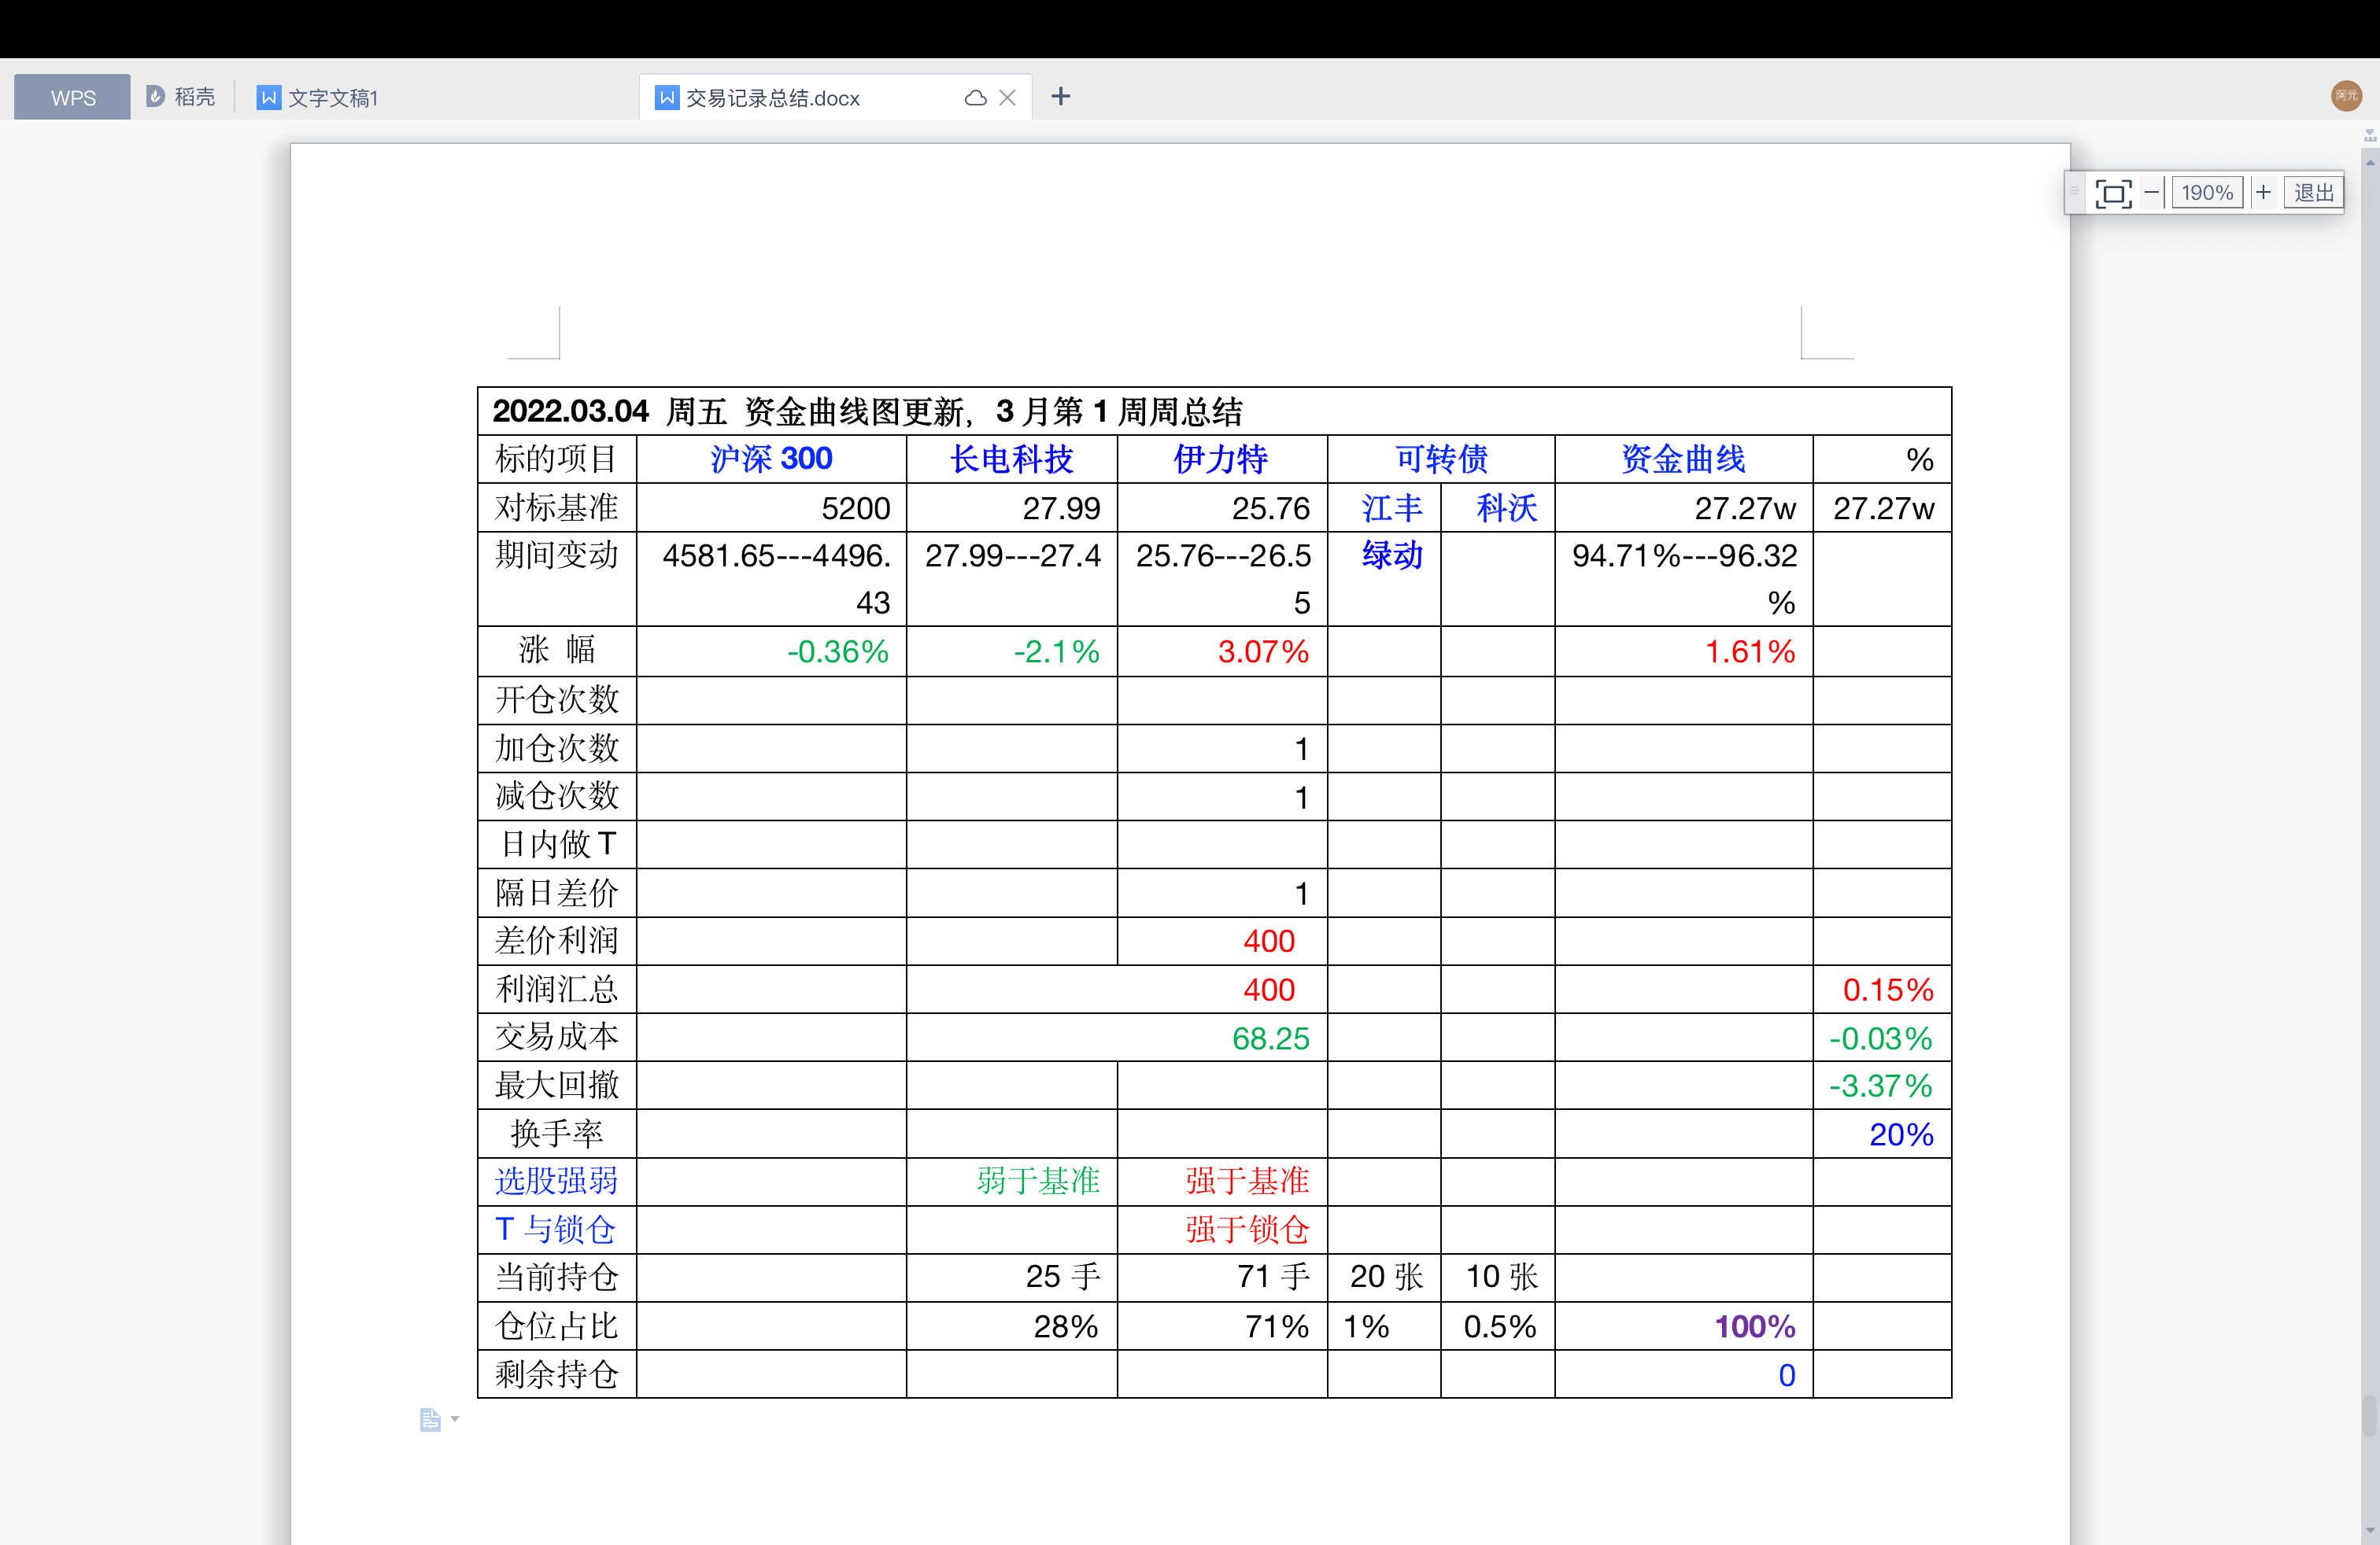Click the 弱于基准 cell
The height and width of the screenshot is (1545, 2380).
click(1011, 1182)
